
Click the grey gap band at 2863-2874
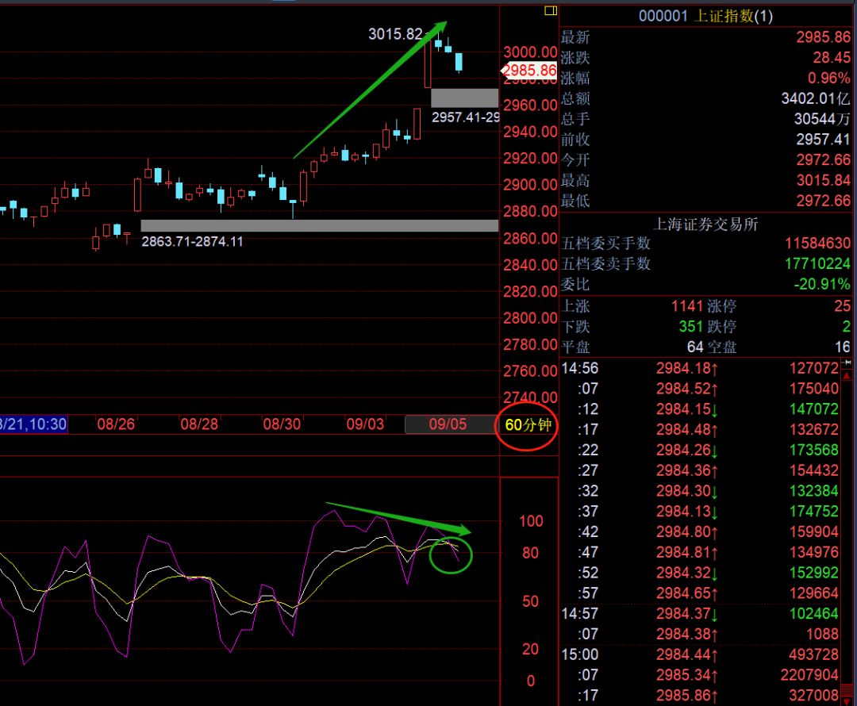tap(319, 225)
